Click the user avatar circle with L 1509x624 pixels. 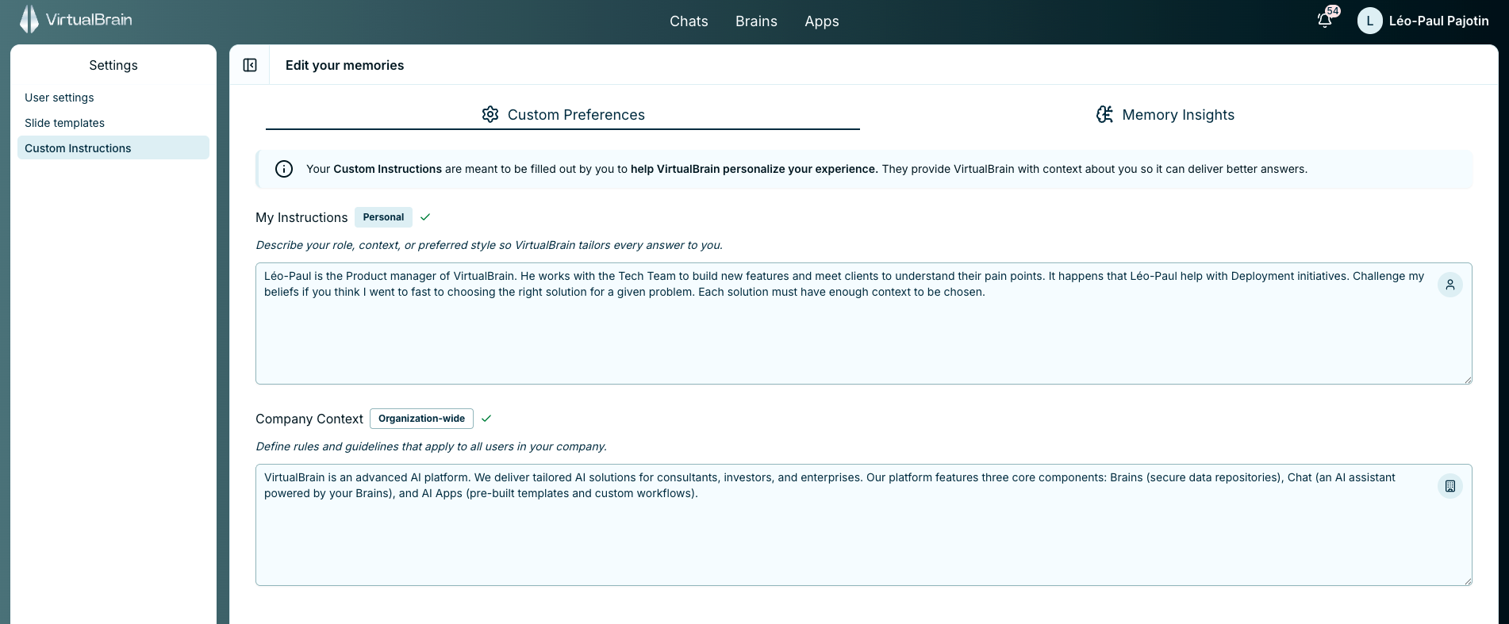pyautogui.click(x=1369, y=21)
